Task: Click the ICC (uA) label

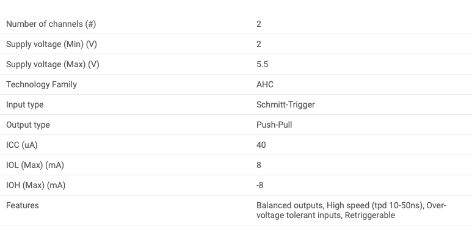Action: (21, 145)
